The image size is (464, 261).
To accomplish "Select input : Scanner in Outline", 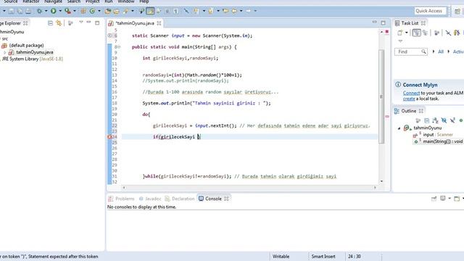I will tap(438, 135).
